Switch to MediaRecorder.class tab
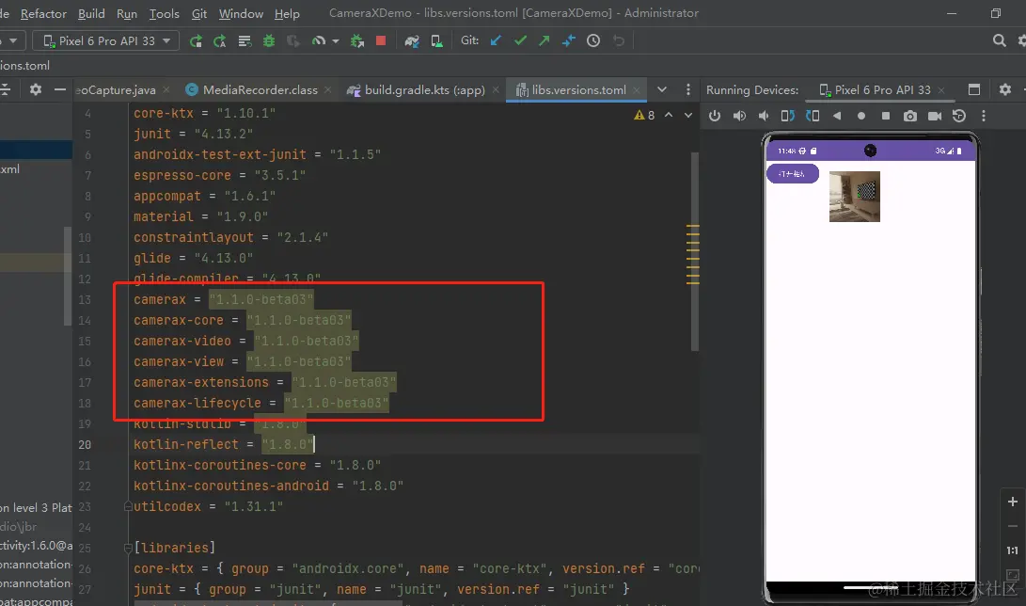 pyautogui.click(x=260, y=89)
